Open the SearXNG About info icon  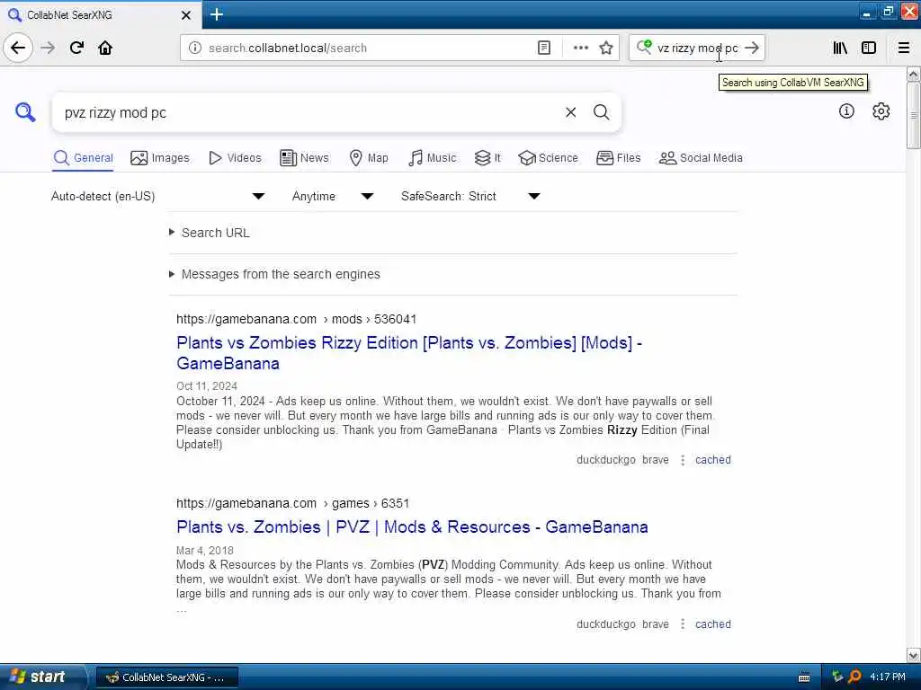846,111
